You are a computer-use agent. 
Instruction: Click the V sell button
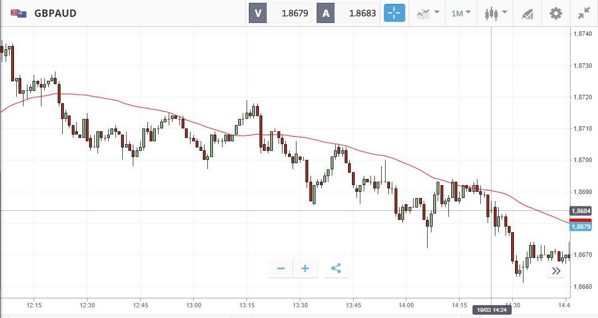(258, 13)
